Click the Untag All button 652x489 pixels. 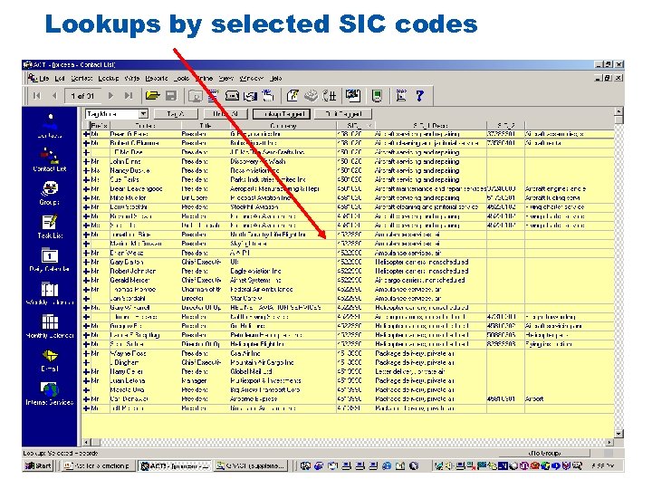pyautogui.click(x=225, y=114)
